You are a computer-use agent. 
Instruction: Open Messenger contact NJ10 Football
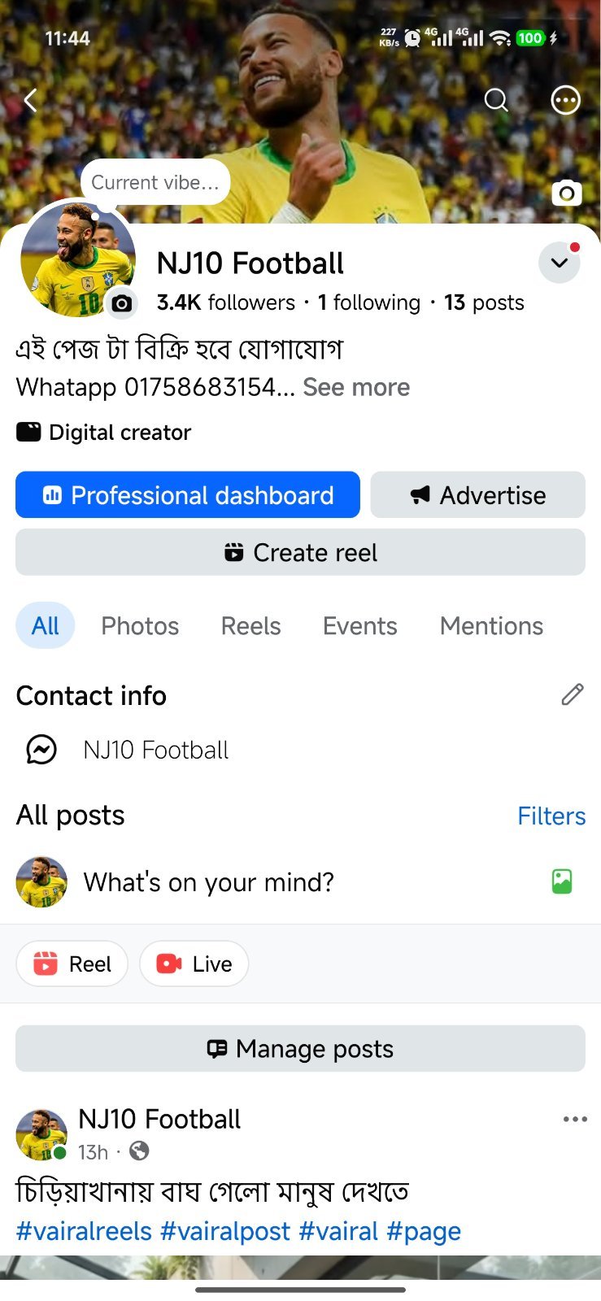click(128, 750)
